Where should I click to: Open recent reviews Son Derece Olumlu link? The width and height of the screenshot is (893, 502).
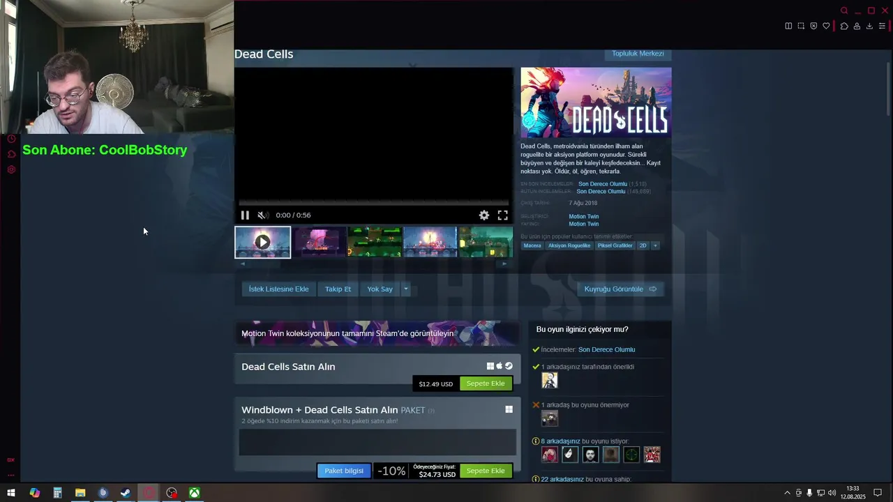[x=603, y=184]
